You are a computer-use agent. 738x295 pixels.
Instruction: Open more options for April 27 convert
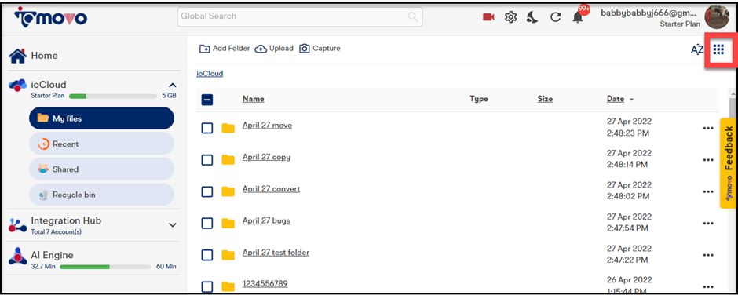[x=708, y=191]
